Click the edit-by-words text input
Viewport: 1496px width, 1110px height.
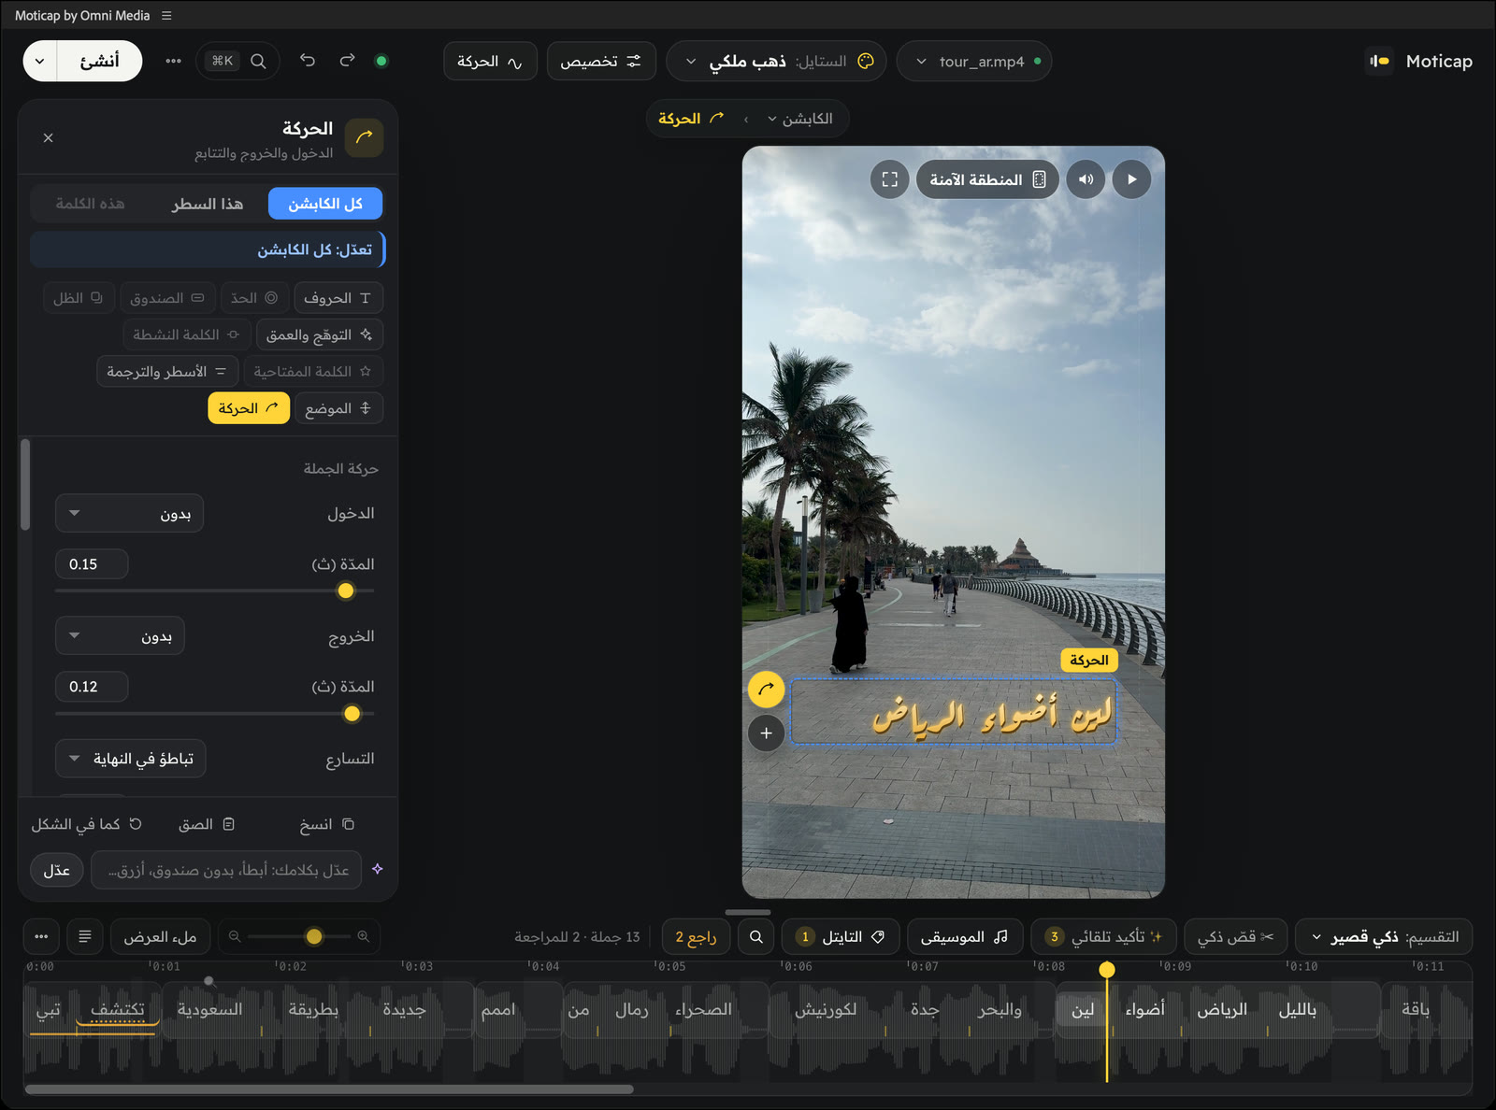pos(226,871)
